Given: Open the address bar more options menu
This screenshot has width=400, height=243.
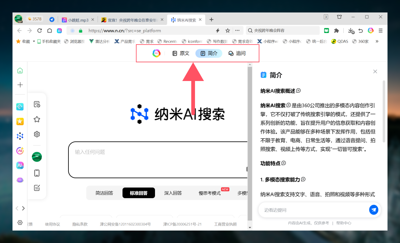Looking at the screenshot, I should (237, 31).
